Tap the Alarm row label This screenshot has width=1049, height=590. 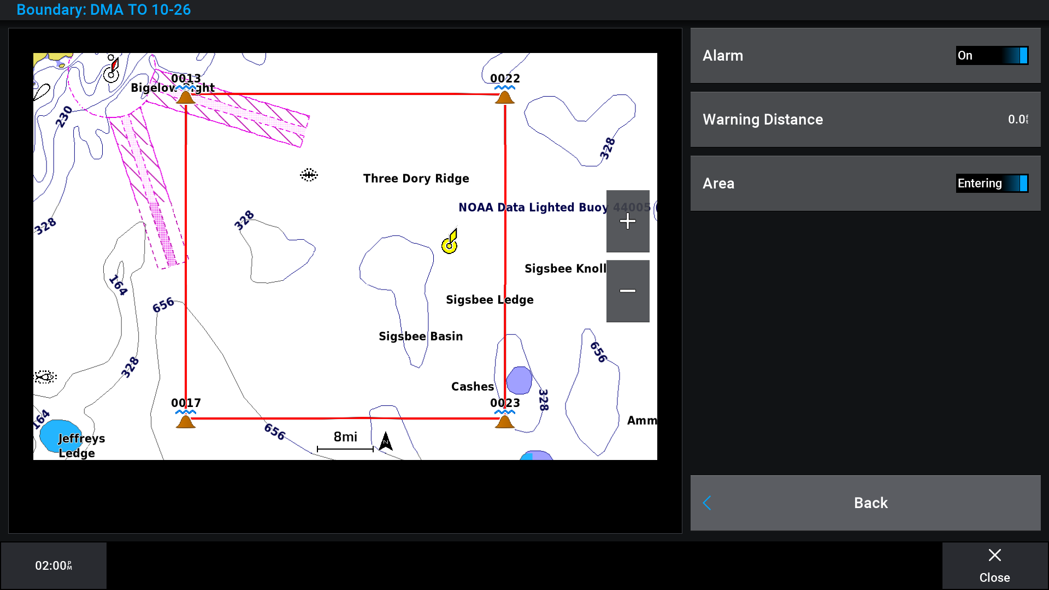(723, 56)
